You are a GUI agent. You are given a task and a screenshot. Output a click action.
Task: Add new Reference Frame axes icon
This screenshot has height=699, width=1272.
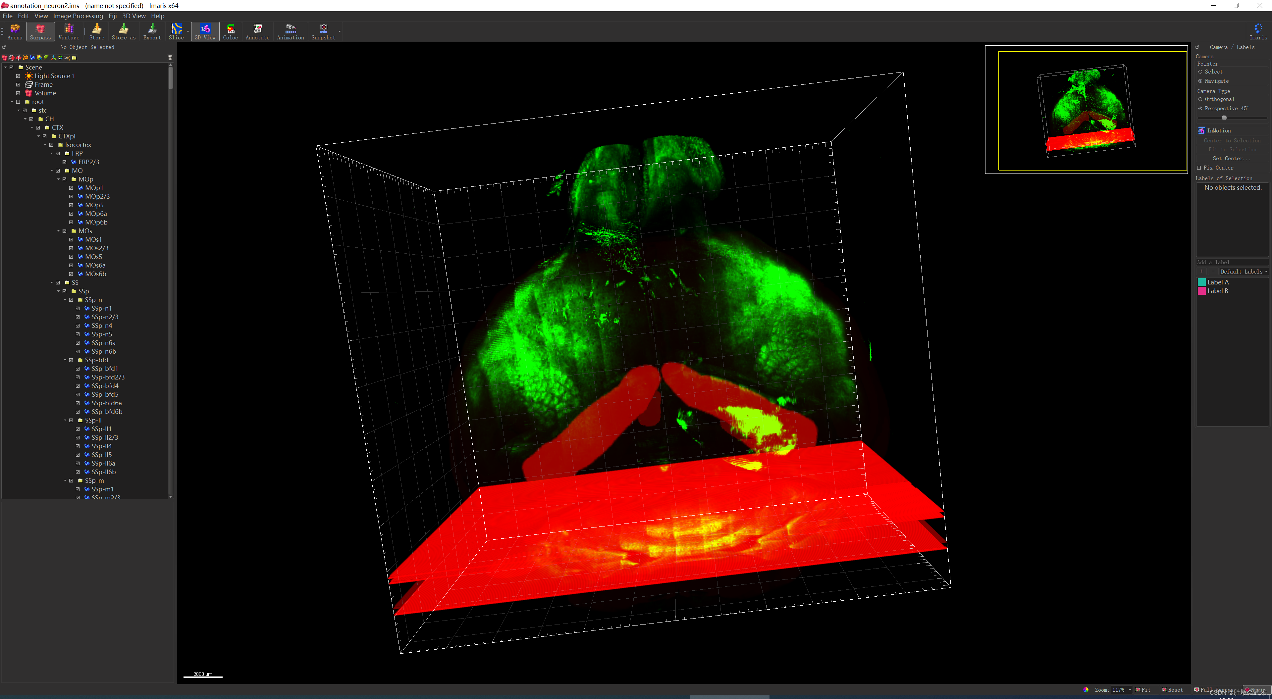tap(53, 58)
